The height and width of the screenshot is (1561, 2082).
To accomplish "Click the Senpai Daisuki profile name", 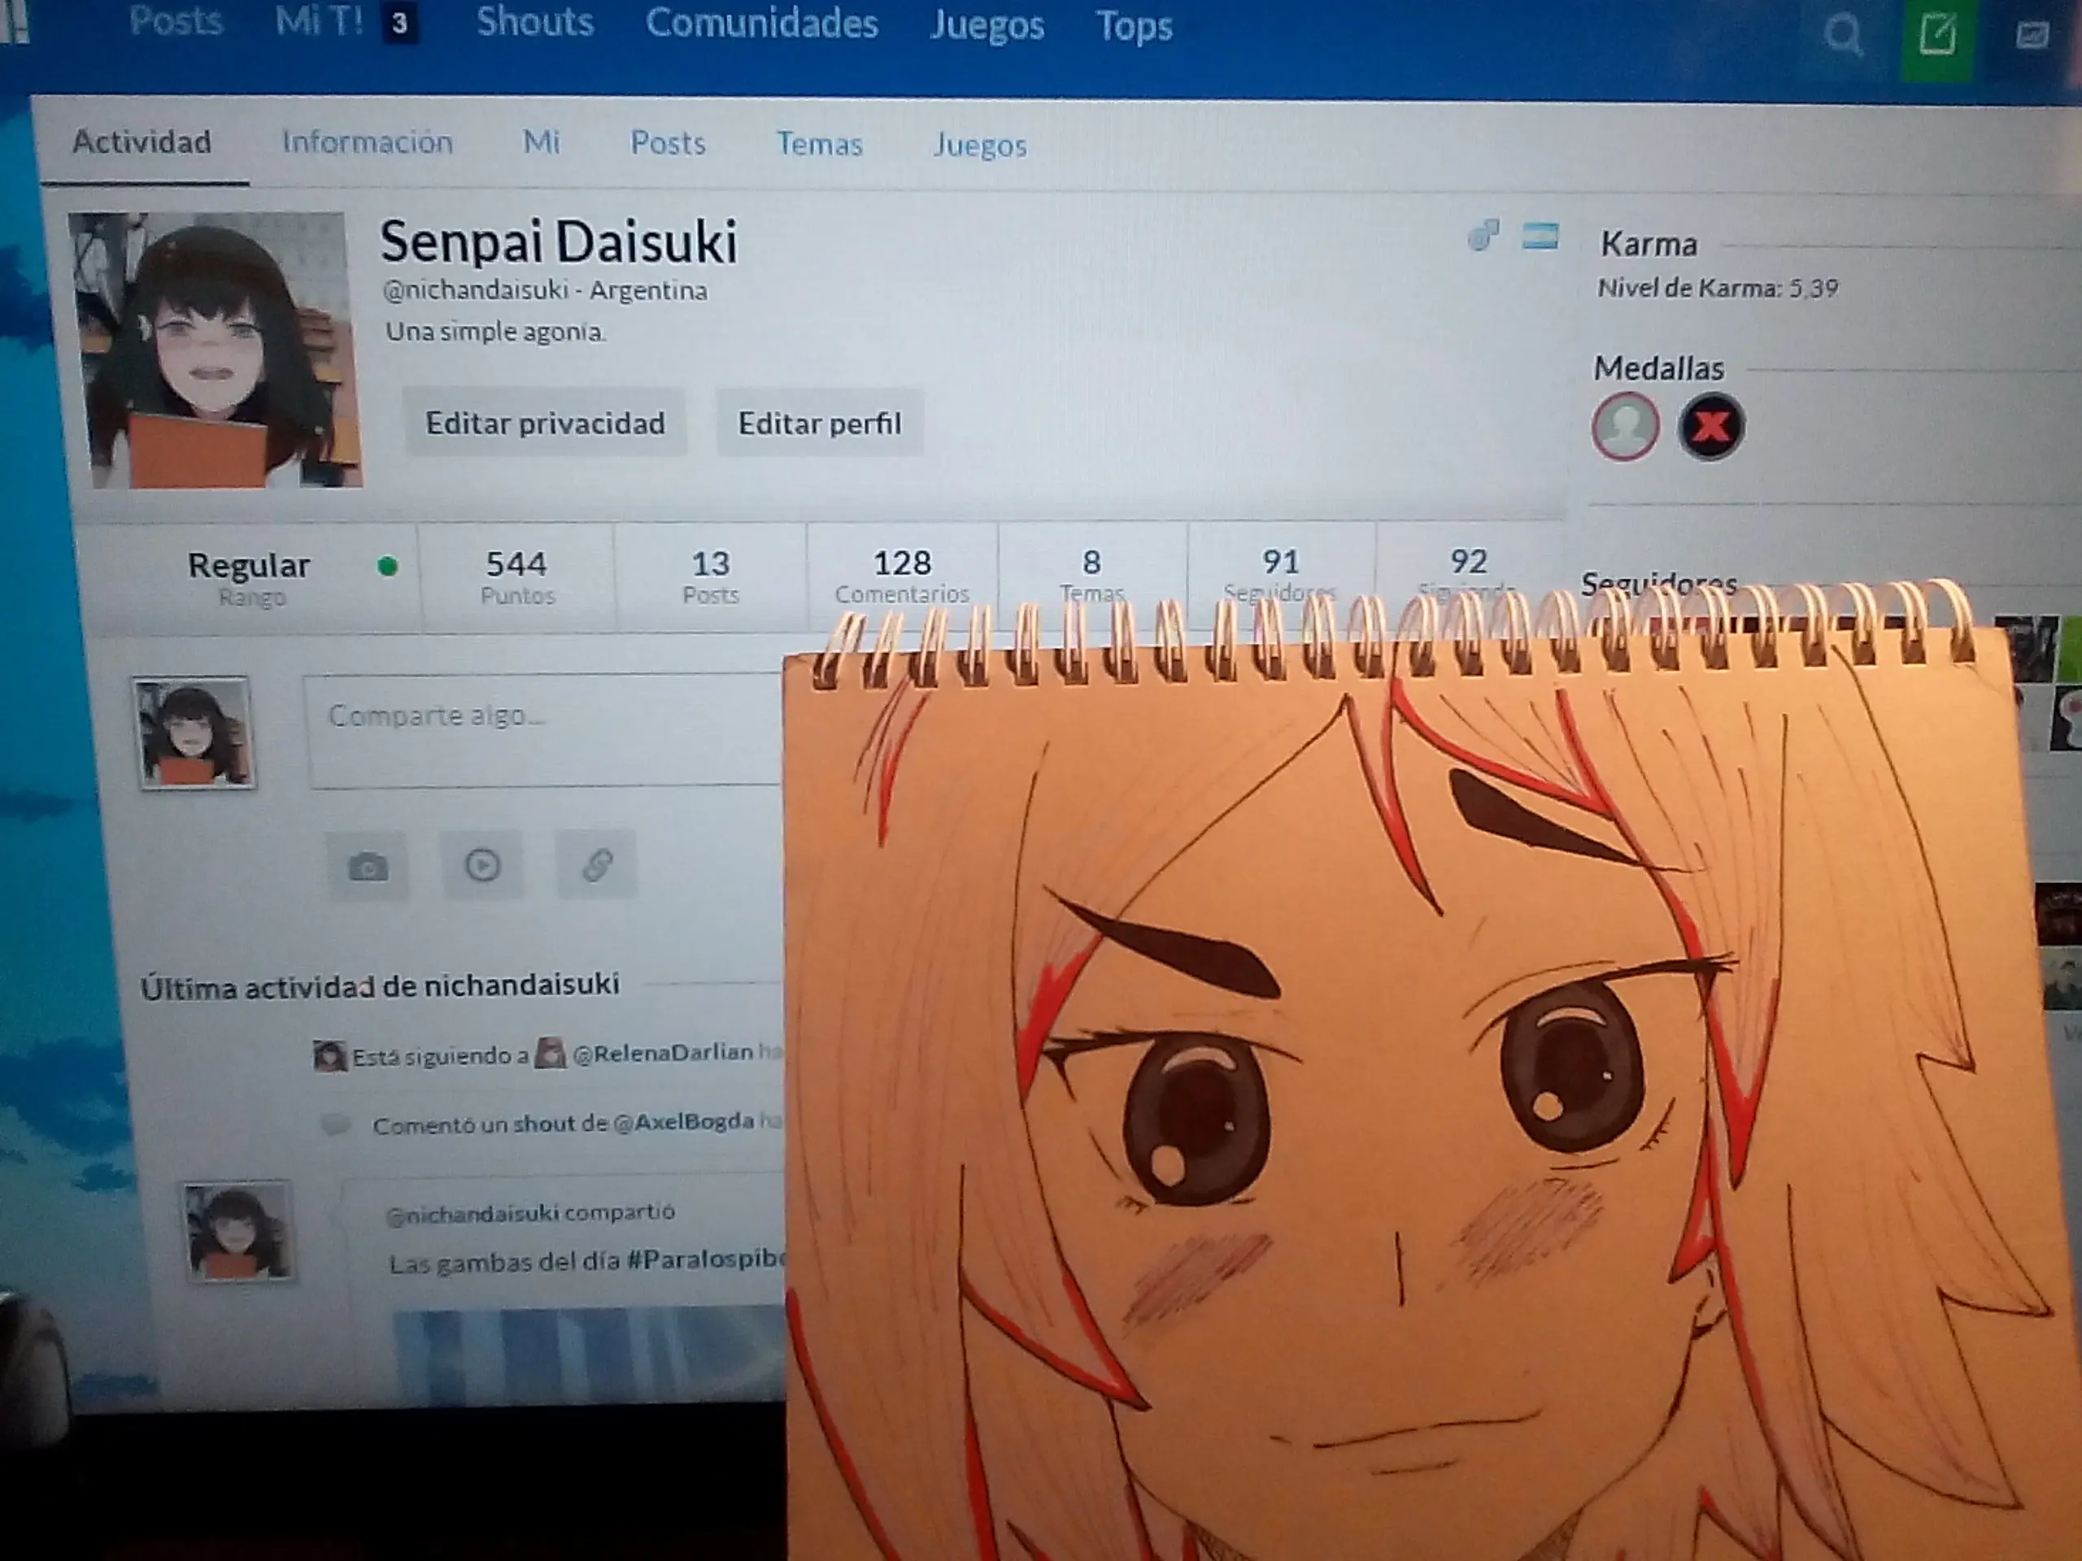I will [x=558, y=241].
